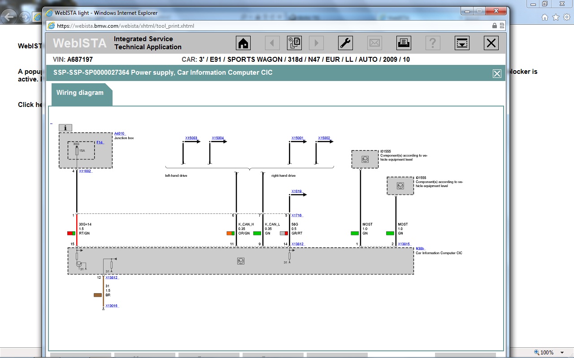Print the wiring diagram with the printer icon
574x358 pixels.
coord(404,43)
